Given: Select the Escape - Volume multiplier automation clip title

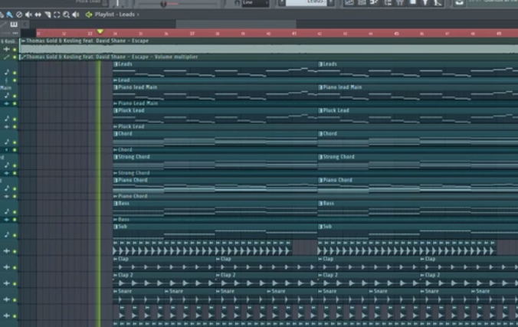Looking at the screenshot, I should (x=112, y=57).
